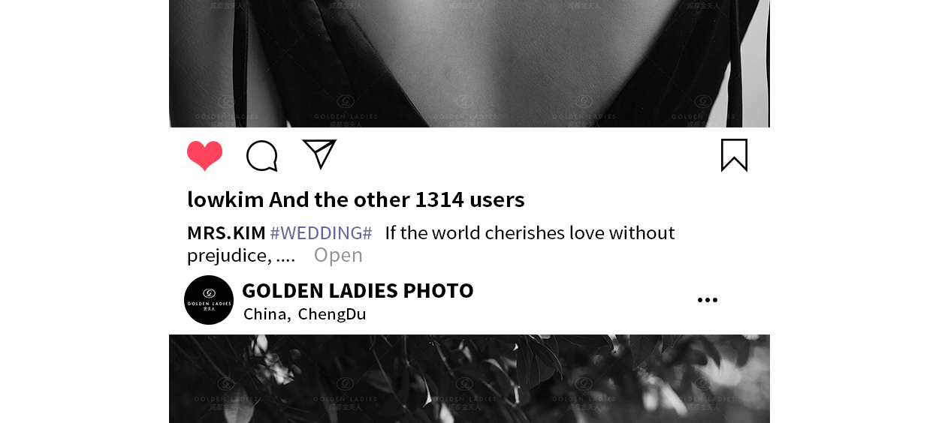Click the caption text about cherishing love
The height and width of the screenshot is (423, 939).
(x=530, y=232)
